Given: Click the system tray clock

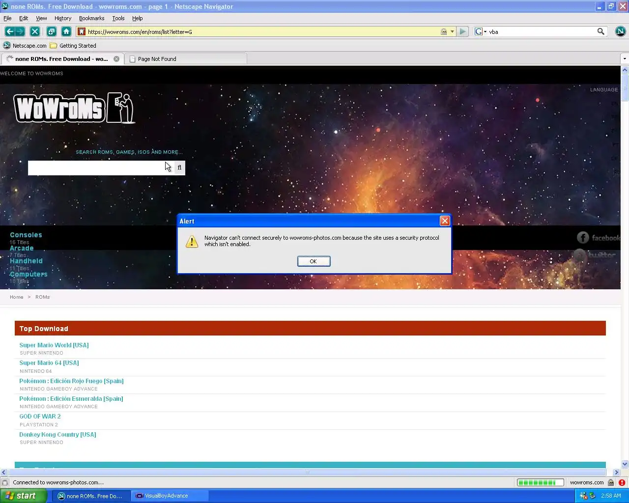Looking at the screenshot, I should point(611,496).
